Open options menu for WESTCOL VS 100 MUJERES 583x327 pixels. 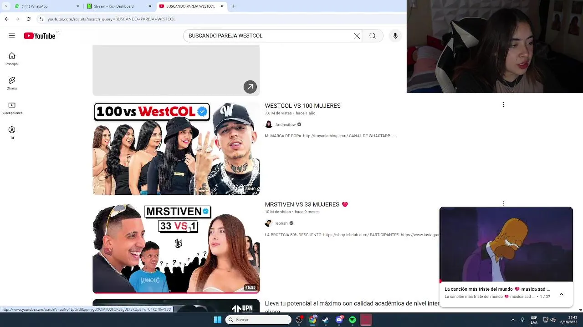[503, 105]
